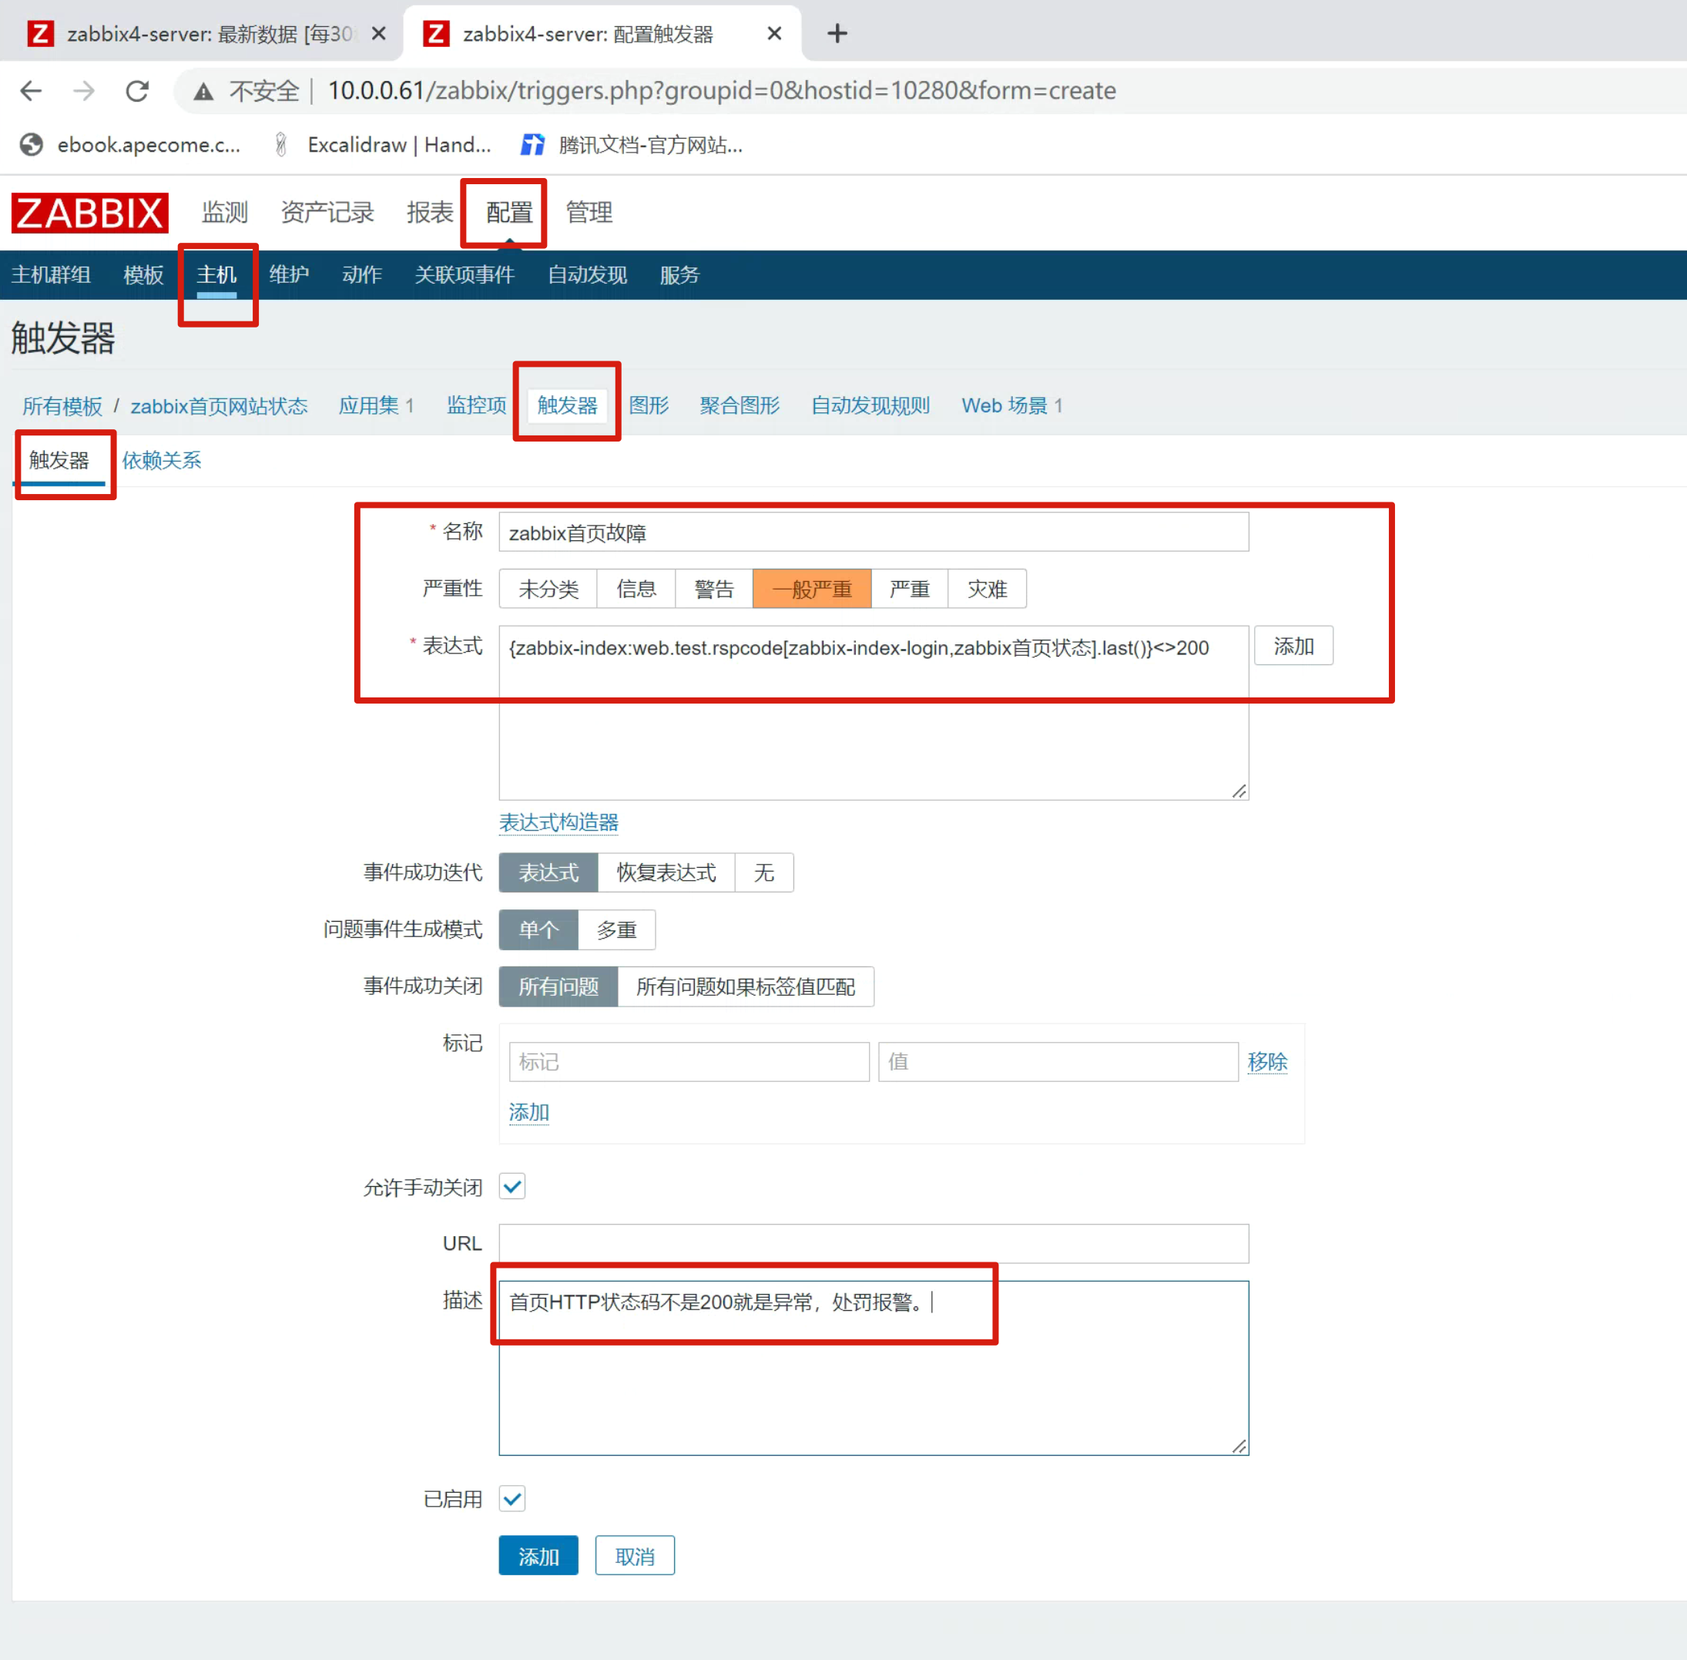Image resolution: width=1687 pixels, height=1660 pixels.
Task: Open the monitoring top menu
Action: click(x=225, y=213)
